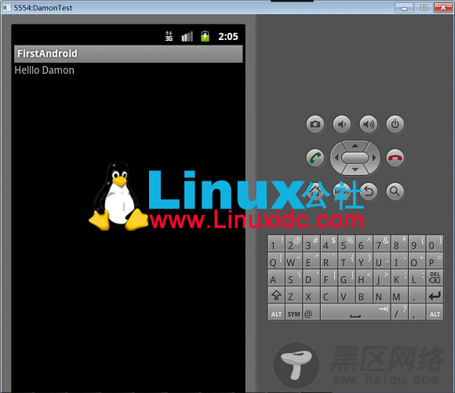Click the N key
Image resolution: width=455 pixels, height=393 pixels.
tap(381, 295)
